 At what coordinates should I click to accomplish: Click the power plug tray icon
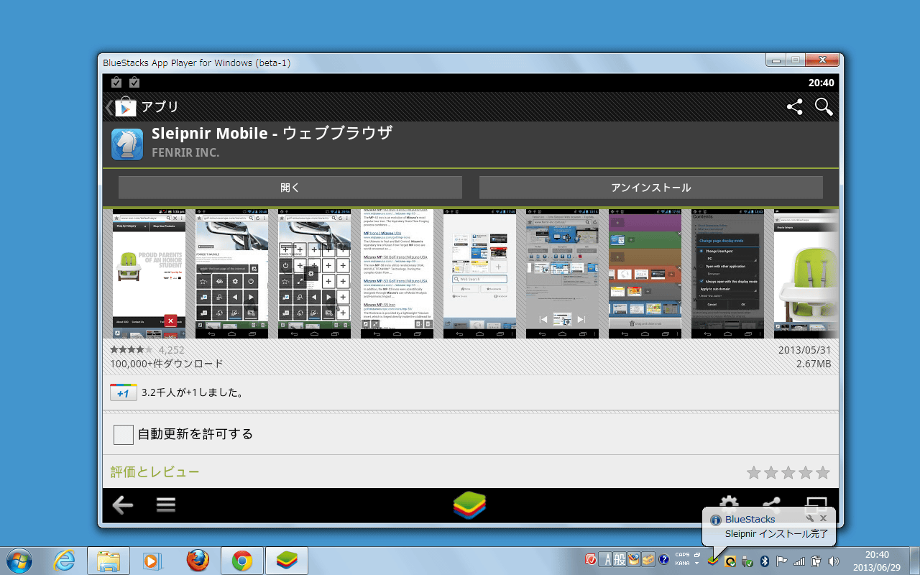tap(816, 560)
